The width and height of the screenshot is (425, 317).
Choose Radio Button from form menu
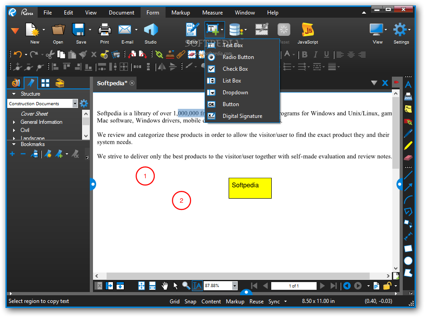click(242, 57)
